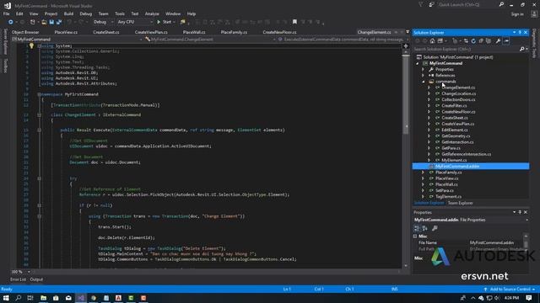Click Sign in link

click(517, 14)
